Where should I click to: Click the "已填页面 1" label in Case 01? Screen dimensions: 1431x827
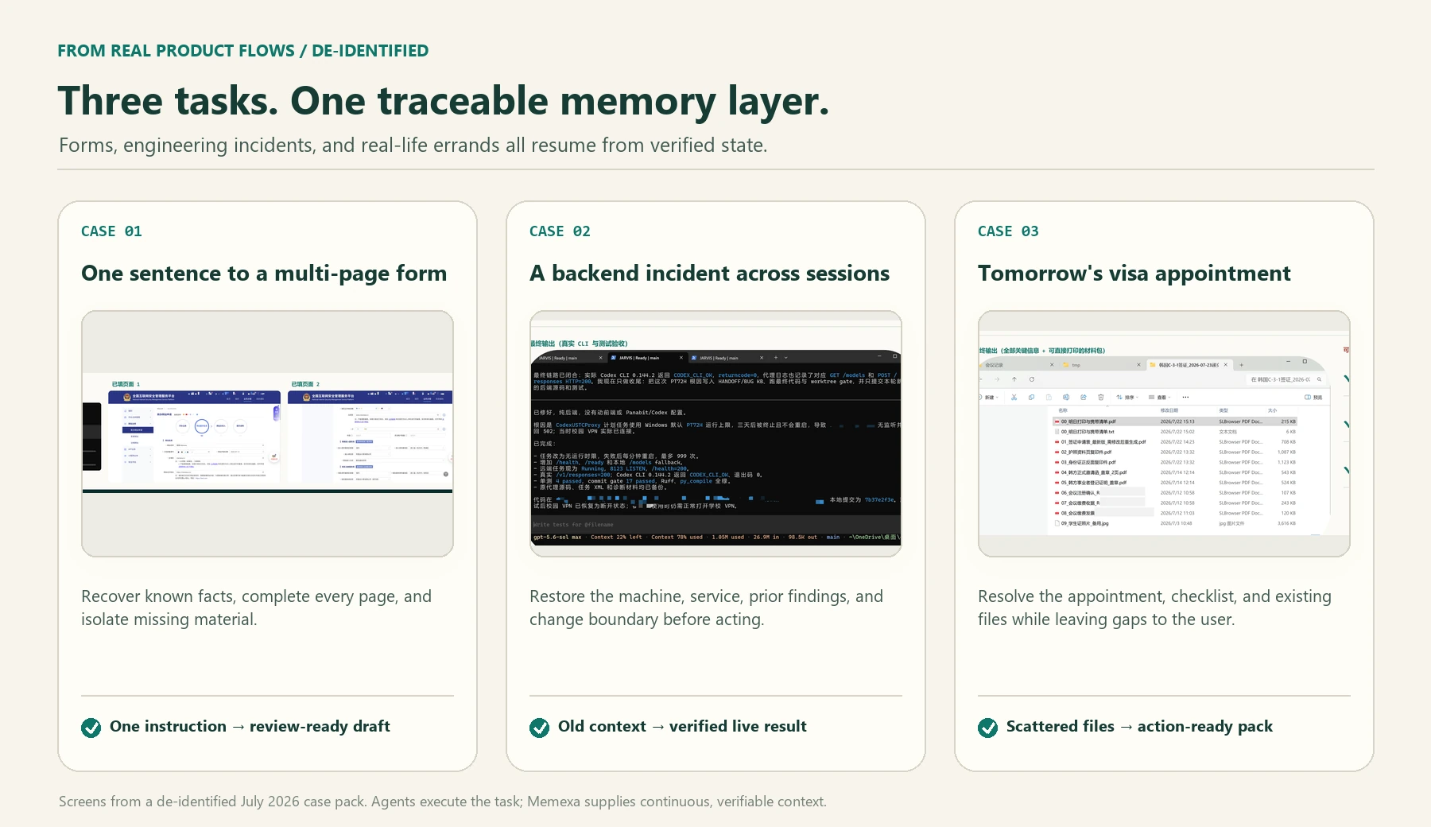[126, 384]
